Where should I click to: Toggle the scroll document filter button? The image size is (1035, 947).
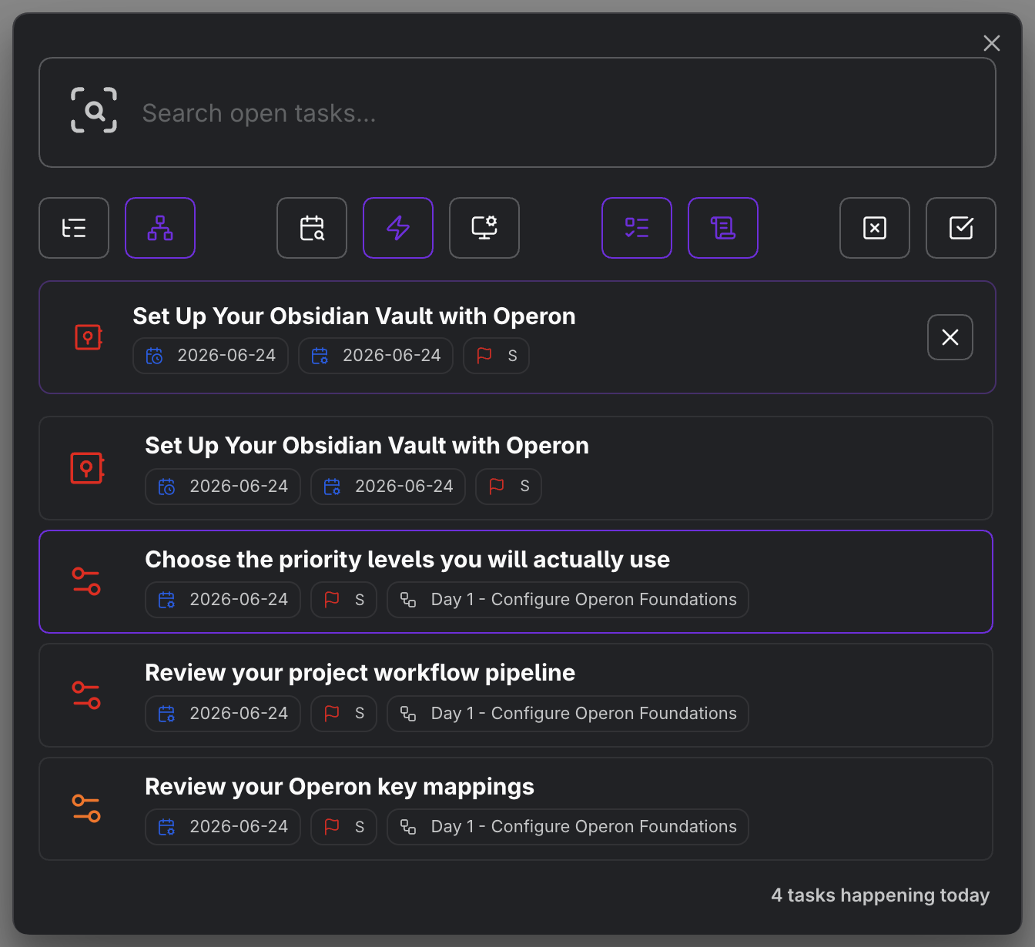tap(723, 228)
